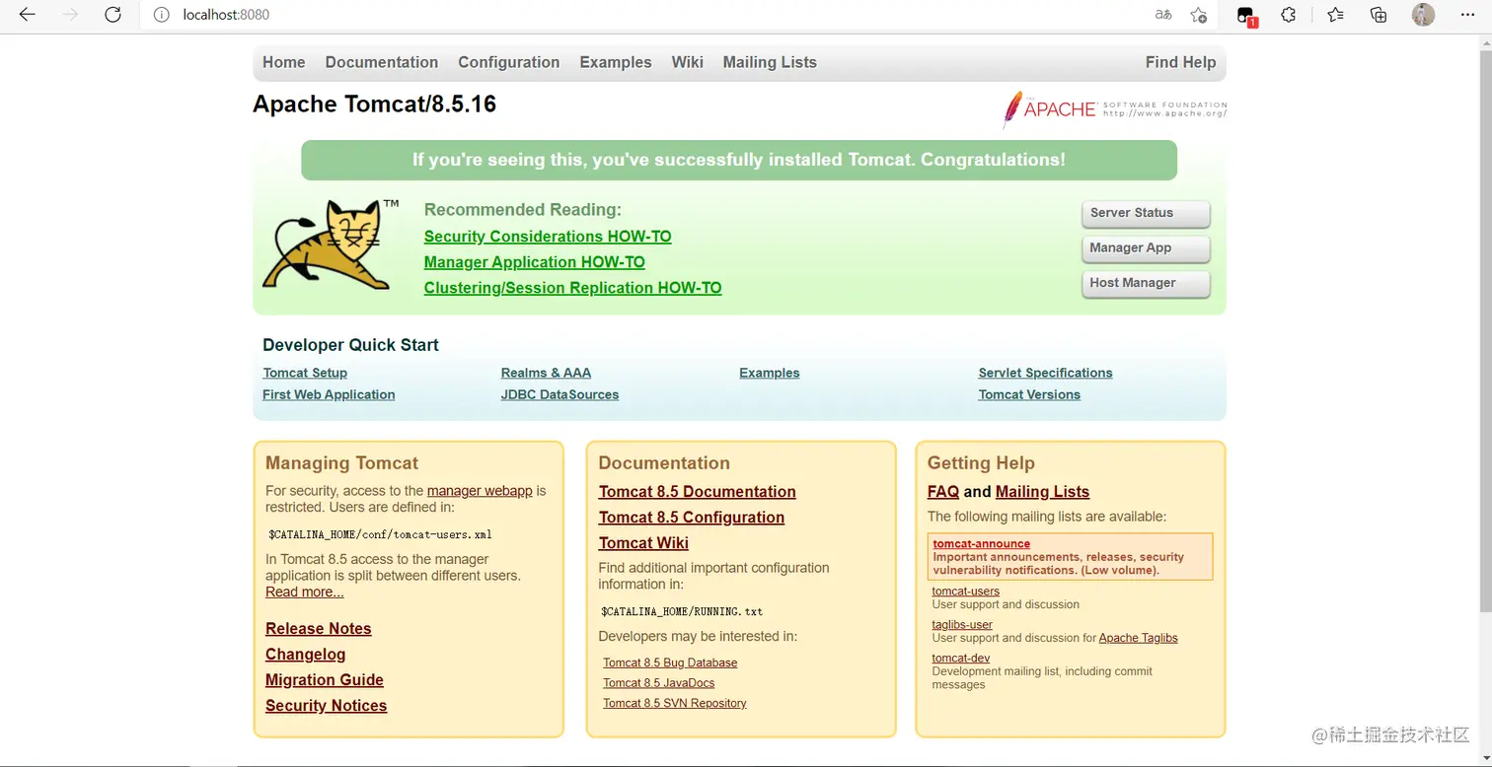Open the Wiki navigation item
Screen dimensions: 1492x767
(688, 62)
